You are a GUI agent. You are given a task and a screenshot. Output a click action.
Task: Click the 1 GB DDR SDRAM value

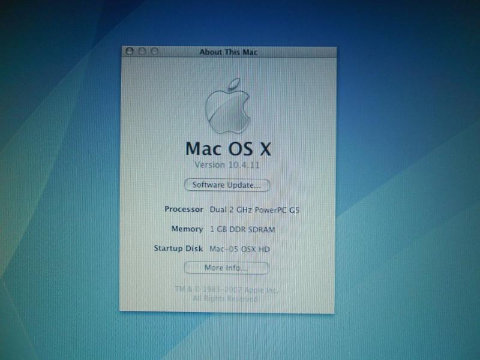(244, 229)
